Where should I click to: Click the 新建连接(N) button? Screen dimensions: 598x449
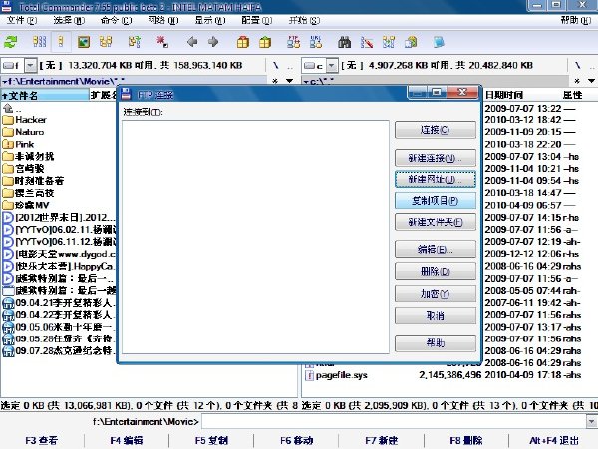(x=436, y=158)
